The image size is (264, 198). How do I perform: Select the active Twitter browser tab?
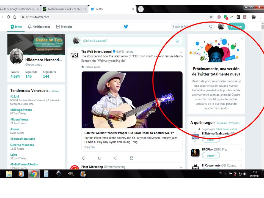click(x=112, y=9)
